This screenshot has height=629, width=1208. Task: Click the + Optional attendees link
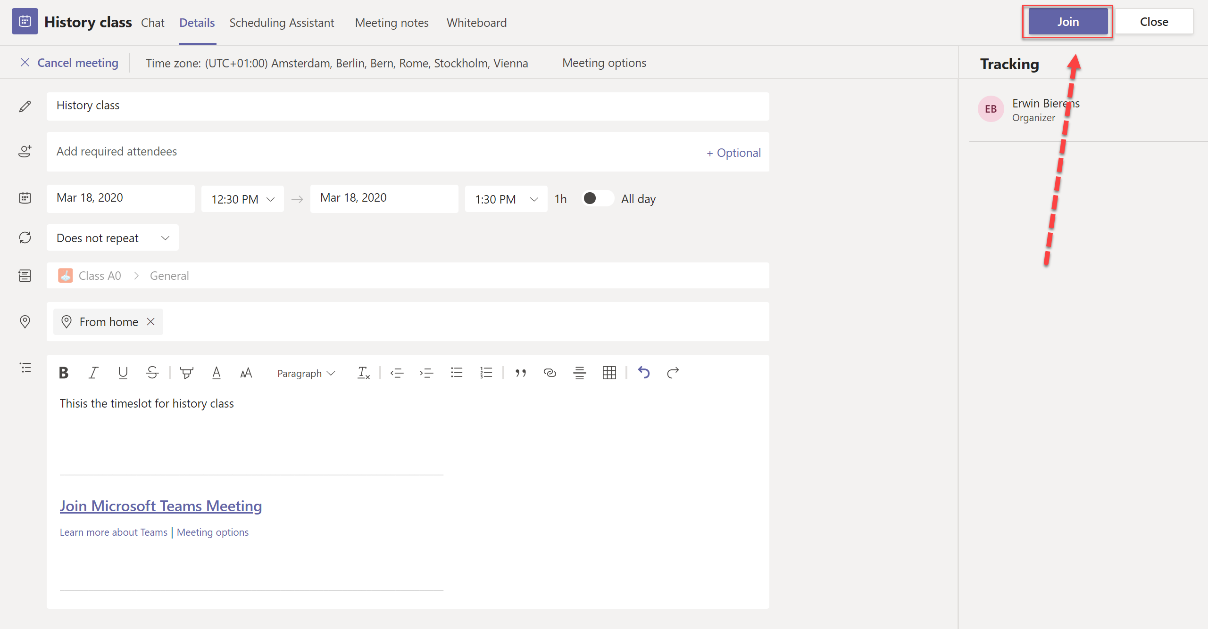point(733,153)
